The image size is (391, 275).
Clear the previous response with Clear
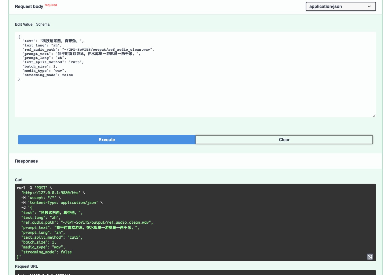(284, 140)
